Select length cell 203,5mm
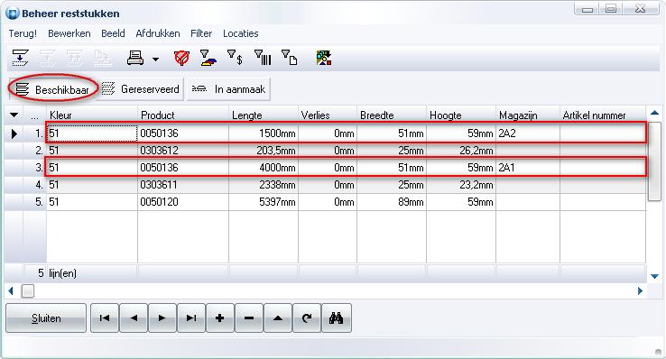The image size is (666, 359). pos(264,151)
